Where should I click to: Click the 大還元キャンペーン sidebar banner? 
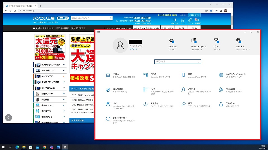(50, 47)
